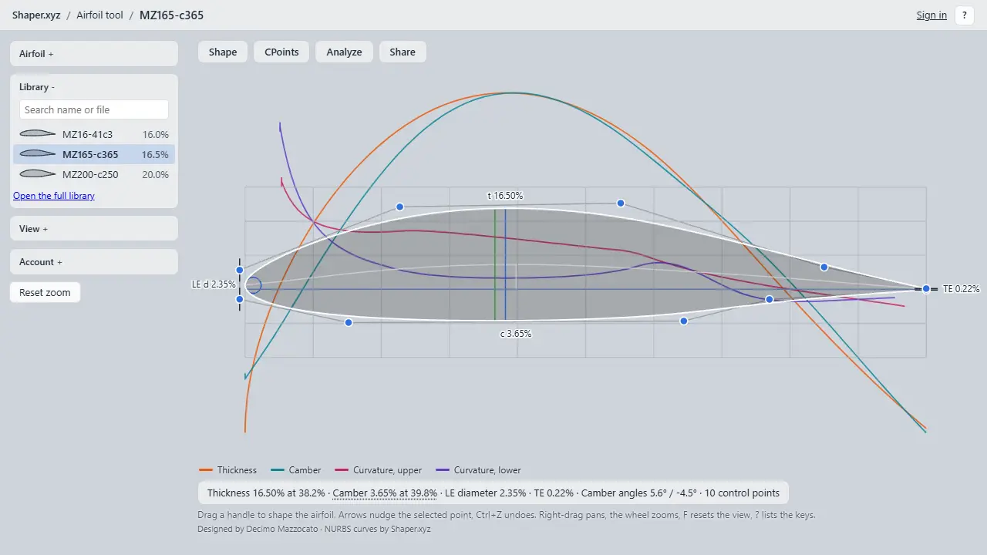Select the MZ16-41c3 airfoil thumbnail
This screenshot has height=555, width=987.
point(38,134)
